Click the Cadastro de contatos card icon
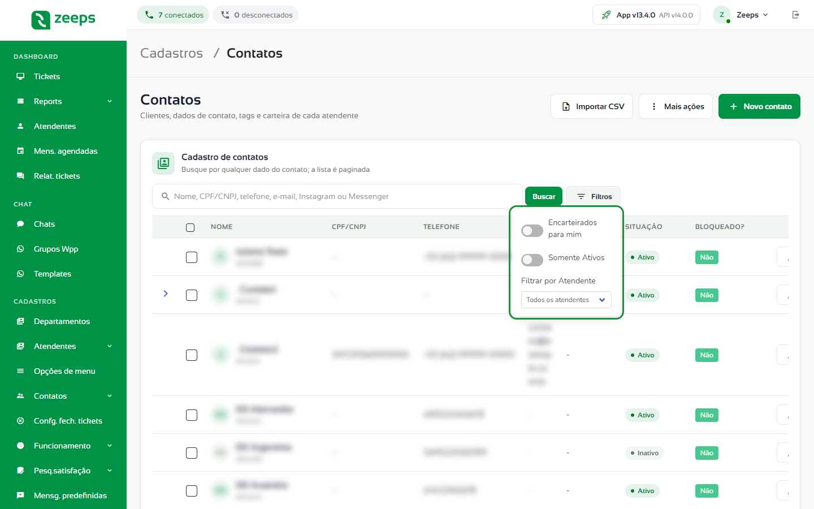Image resolution: width=814 pixels, height=509 pixels. click(x=163, y=163)
